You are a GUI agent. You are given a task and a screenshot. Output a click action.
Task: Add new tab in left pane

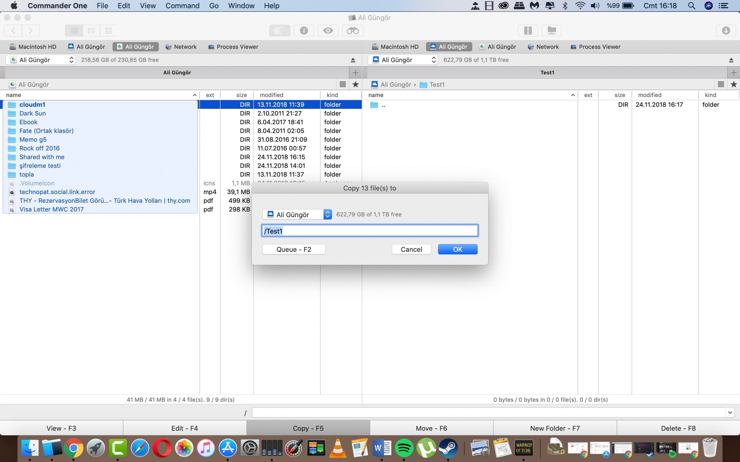click(x=355, y=73)
